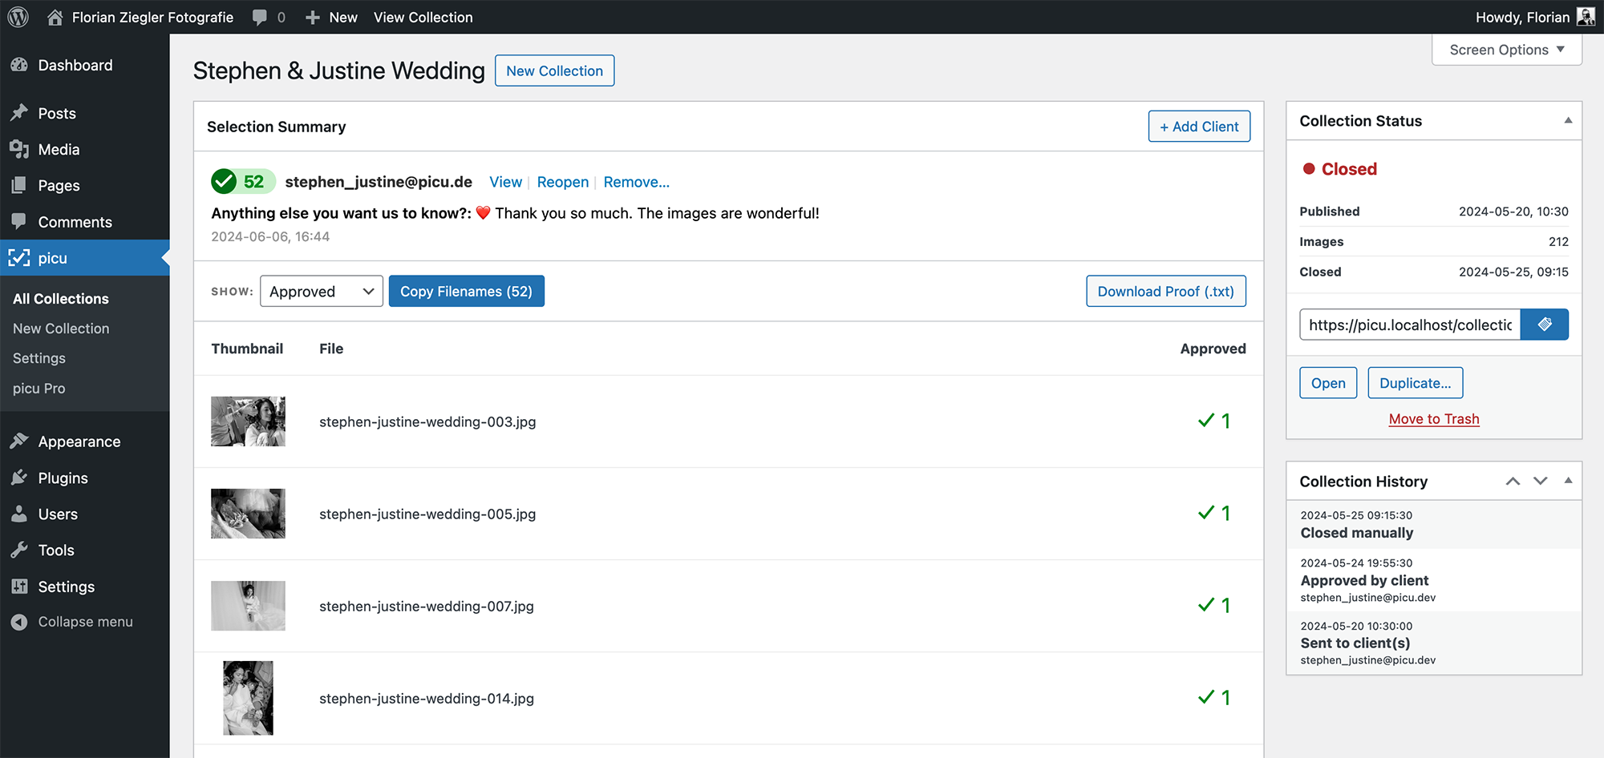Click the collection URL input field

1410,325
